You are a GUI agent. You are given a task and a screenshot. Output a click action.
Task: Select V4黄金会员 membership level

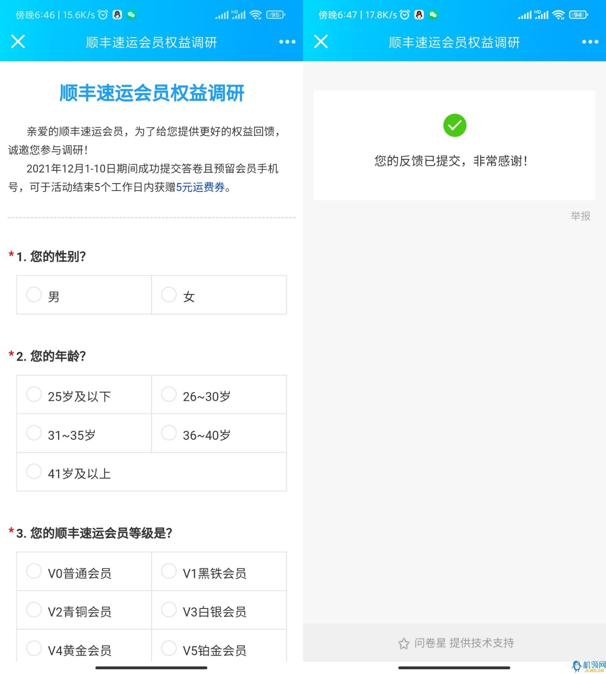84,646
